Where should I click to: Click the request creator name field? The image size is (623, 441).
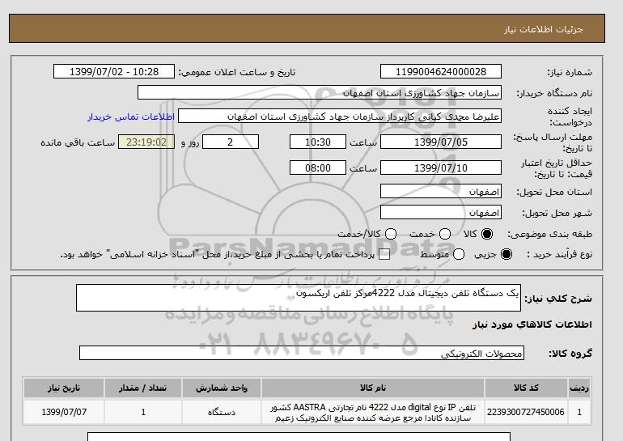(x=340, y=117)
